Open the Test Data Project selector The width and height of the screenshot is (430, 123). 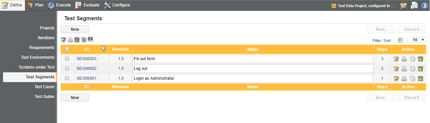coord(363,5)
